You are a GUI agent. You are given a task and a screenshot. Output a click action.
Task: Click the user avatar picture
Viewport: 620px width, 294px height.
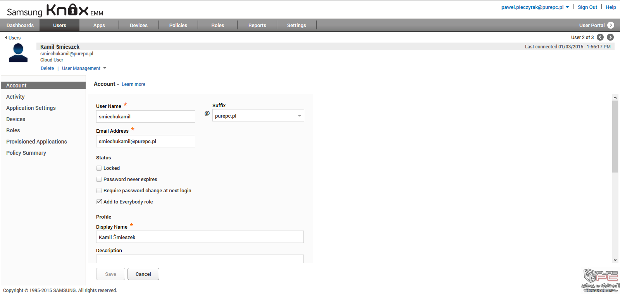pos(18,53)
